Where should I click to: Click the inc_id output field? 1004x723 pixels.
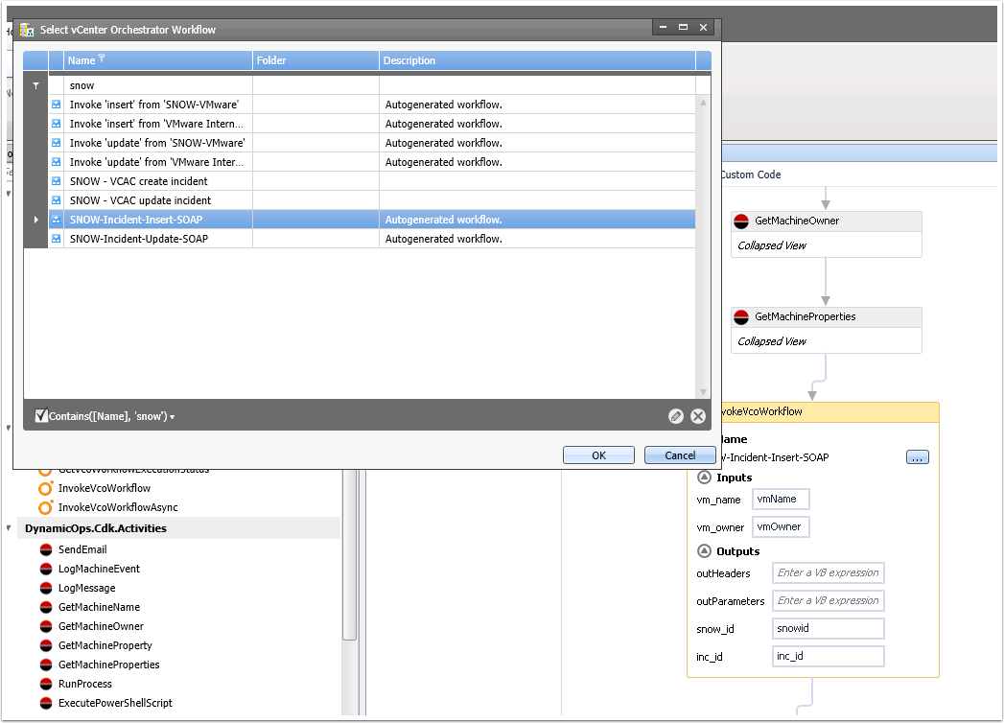pyautogui.click(x=829, y=657)
